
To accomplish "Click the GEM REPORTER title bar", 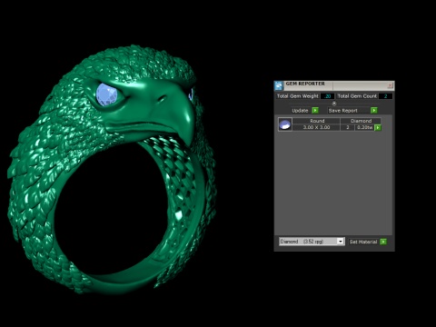I will [x=335, y=84].
